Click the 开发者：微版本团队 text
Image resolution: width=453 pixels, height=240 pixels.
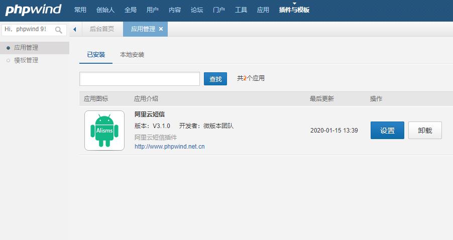click(x=206, y=126)
